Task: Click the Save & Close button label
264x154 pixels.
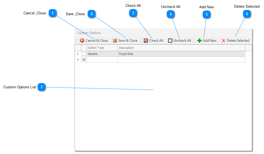Action: (128, 41)
